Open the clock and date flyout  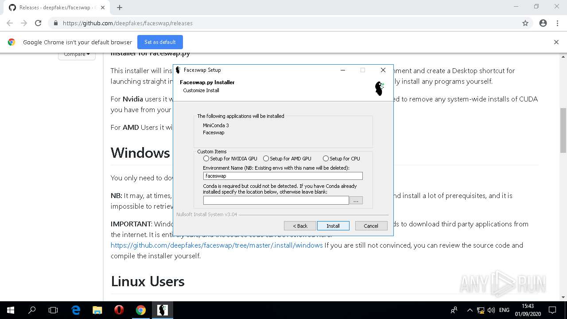coord(528,310)
